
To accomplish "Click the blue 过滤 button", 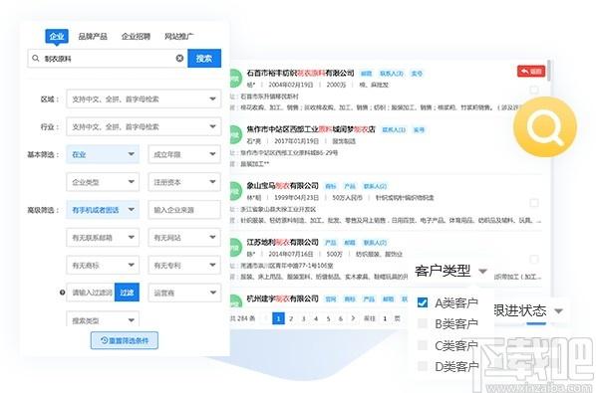I will click(x=127, y=293).
